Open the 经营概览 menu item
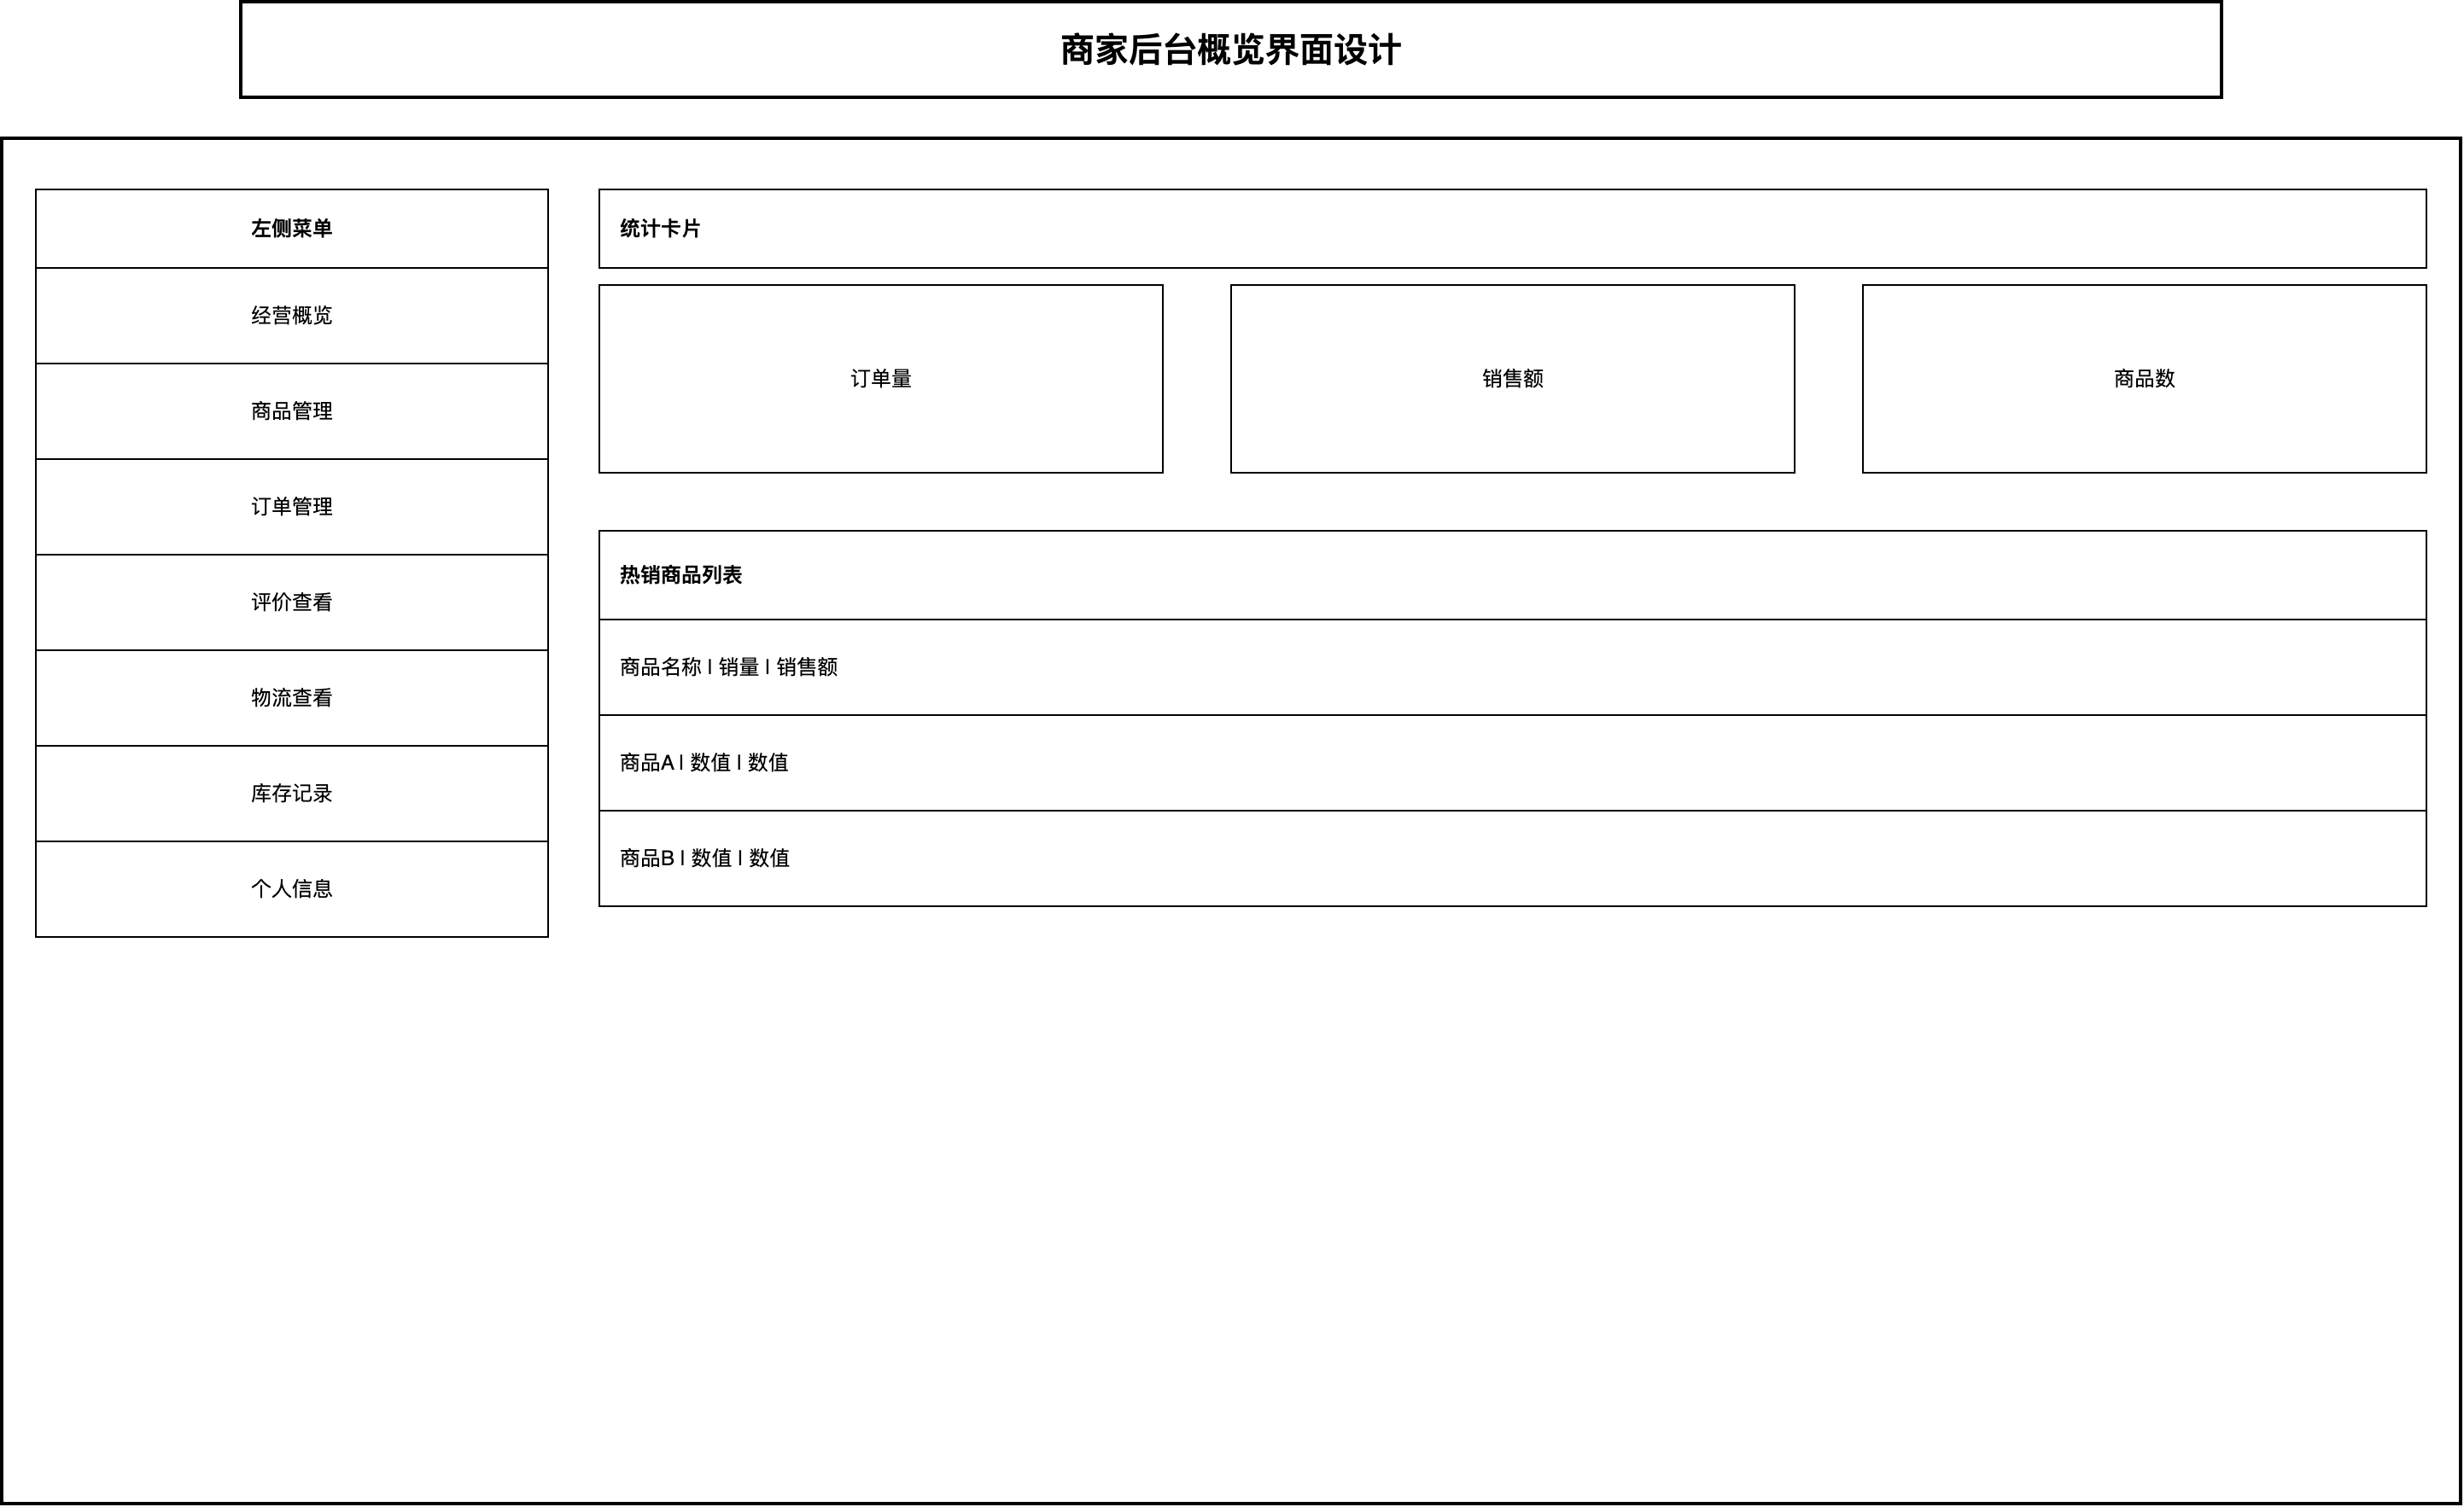The height and width of the screenshot is (1507, 2464). (291, 316)
